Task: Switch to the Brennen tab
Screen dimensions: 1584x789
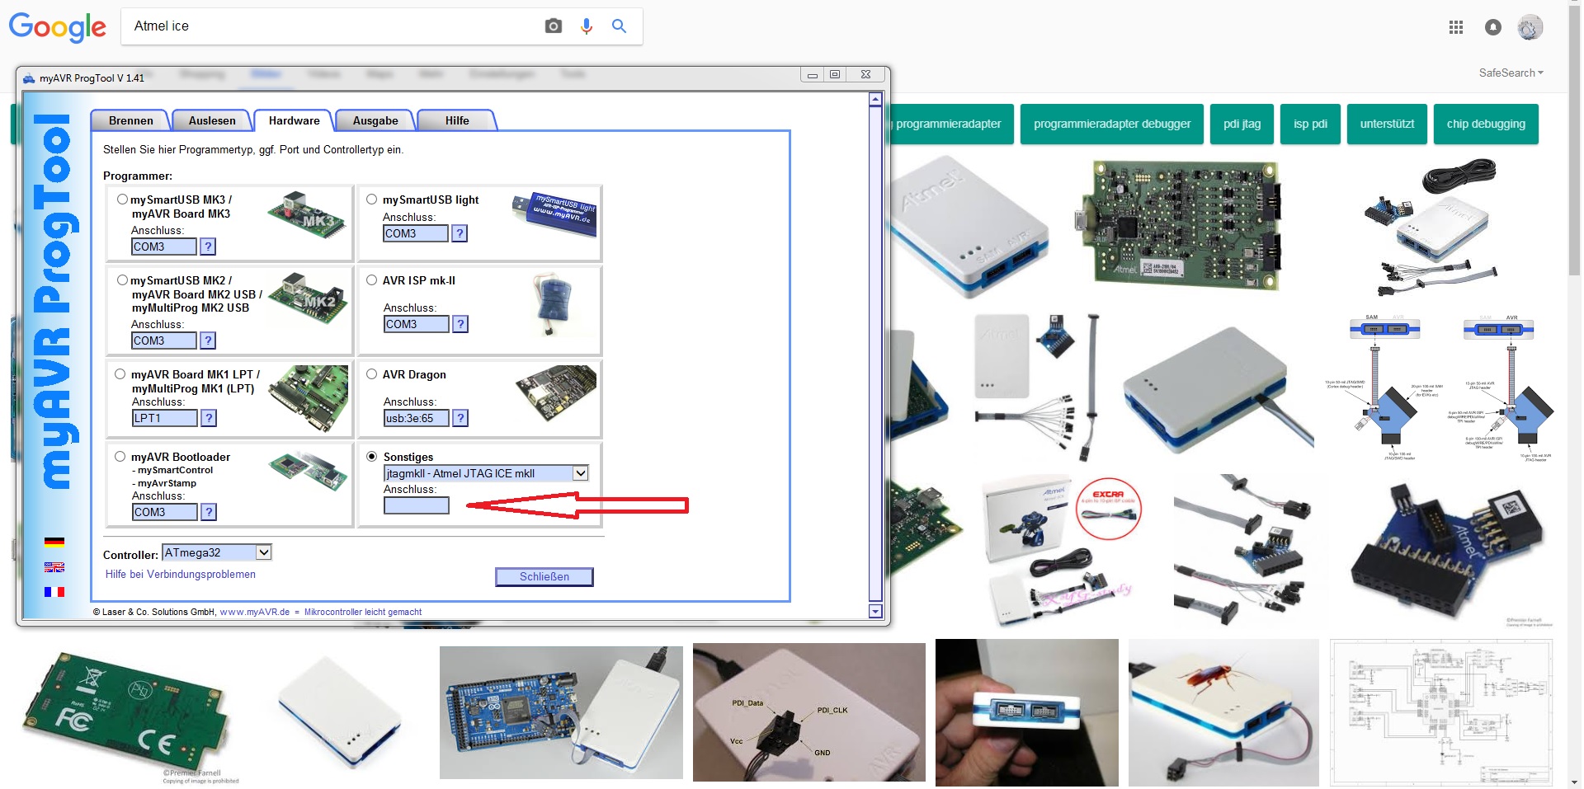Action: pyautogui.click(x=131, y=120)
